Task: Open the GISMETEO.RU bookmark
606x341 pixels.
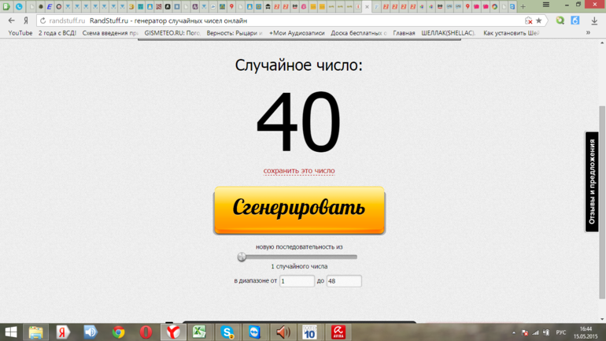Action: [x=172, y=33]
